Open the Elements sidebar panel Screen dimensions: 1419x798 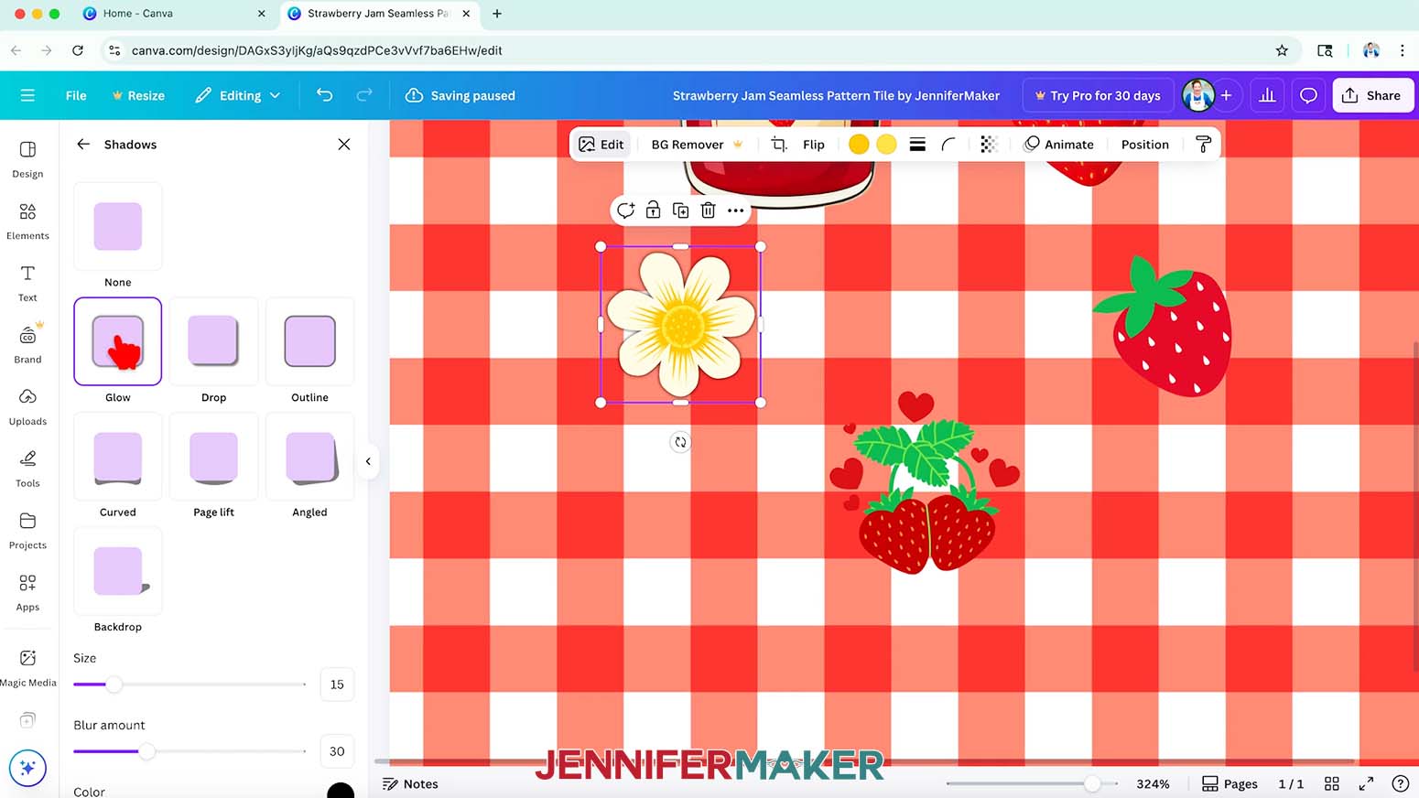(x=27, y=221)
